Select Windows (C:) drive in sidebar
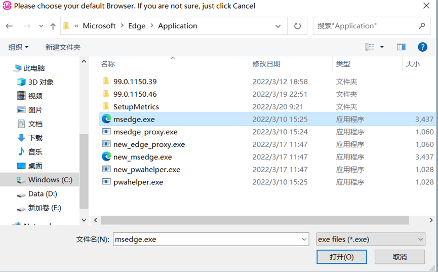This screenshot has width=438, height=272. (39, 180)
